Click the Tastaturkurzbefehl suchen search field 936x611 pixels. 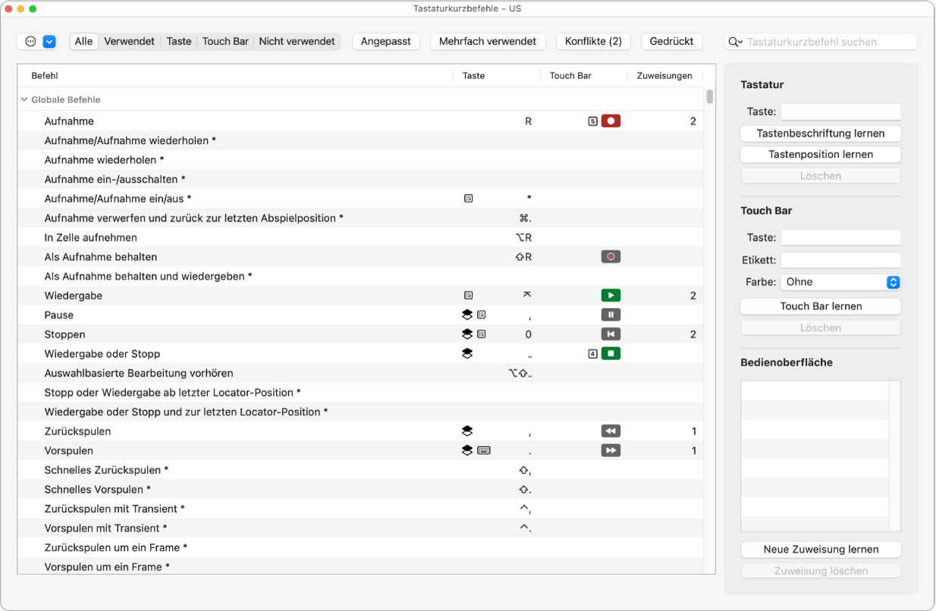[x=830, y=42]
